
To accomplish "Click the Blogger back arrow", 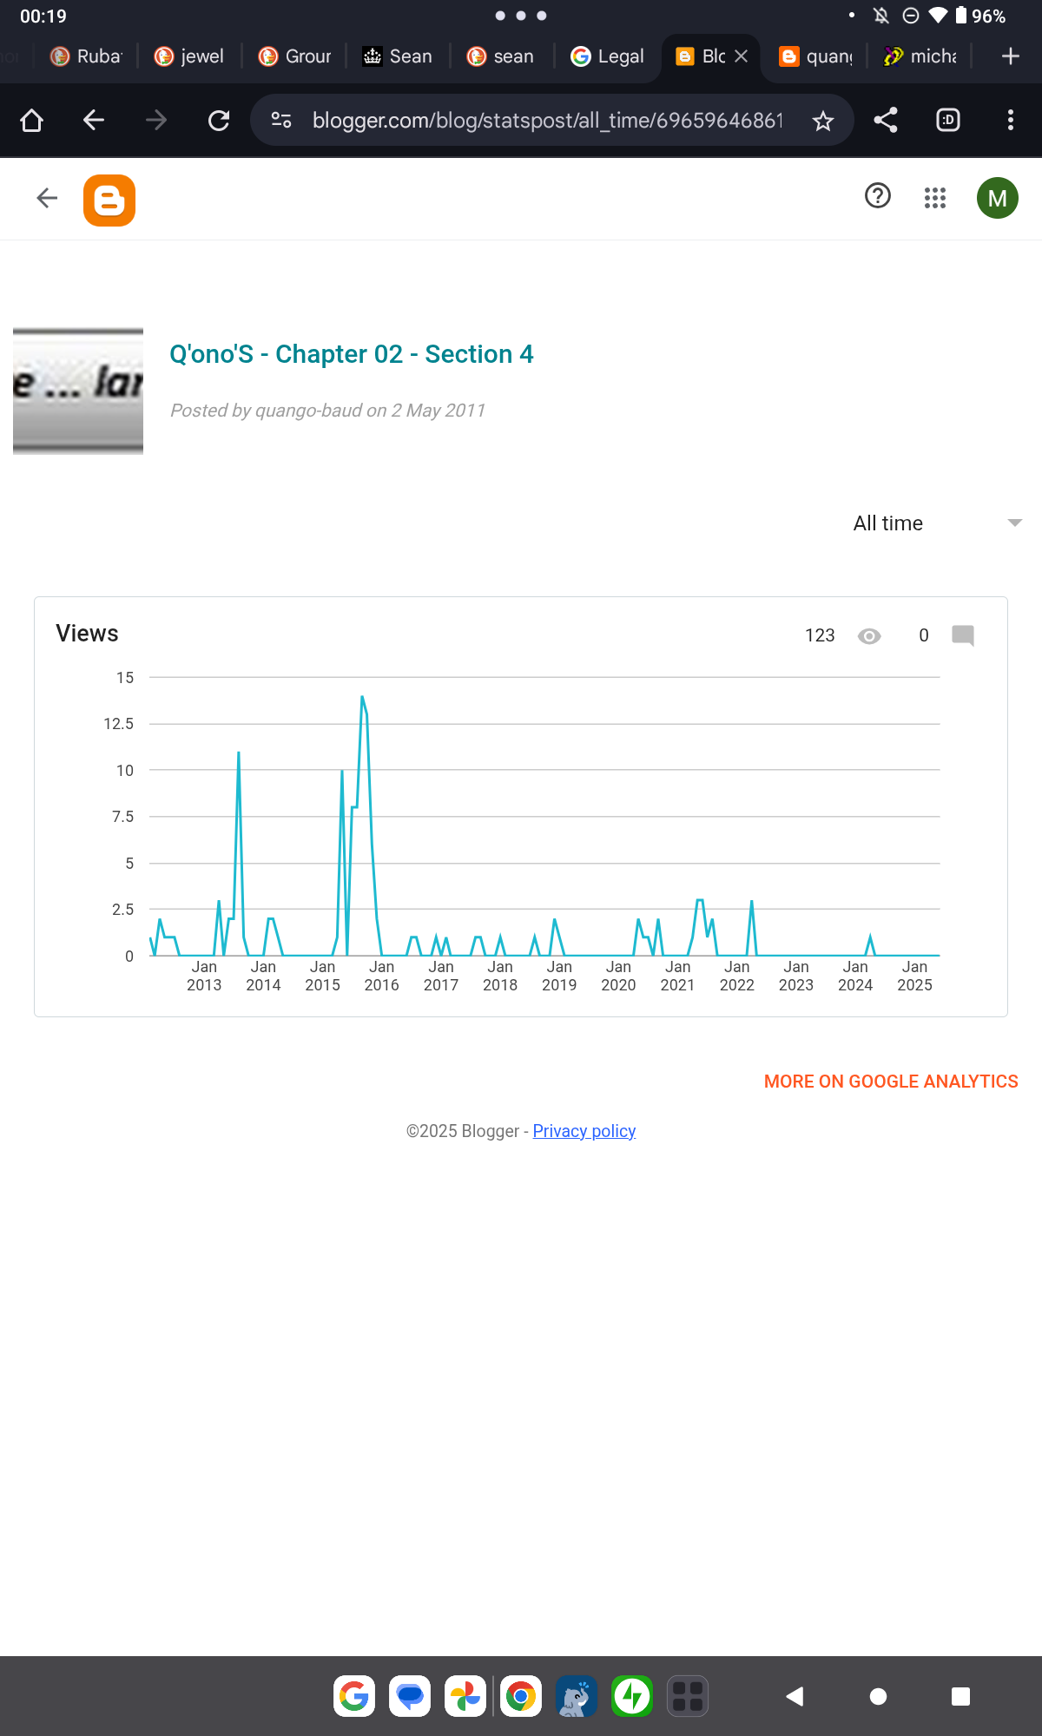I will 47,199.
